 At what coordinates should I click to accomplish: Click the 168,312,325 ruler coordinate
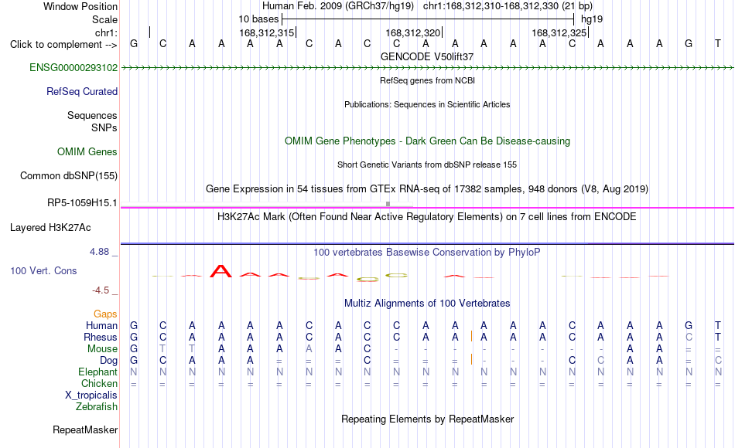click(559, 32)
